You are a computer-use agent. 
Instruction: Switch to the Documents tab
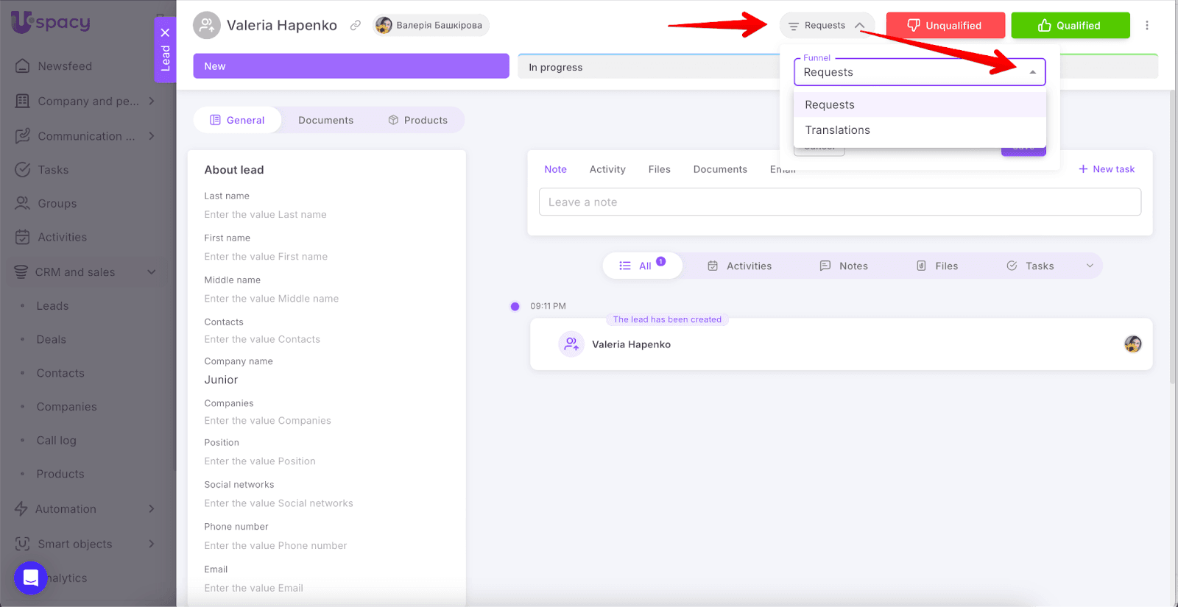tap(325, 120)
